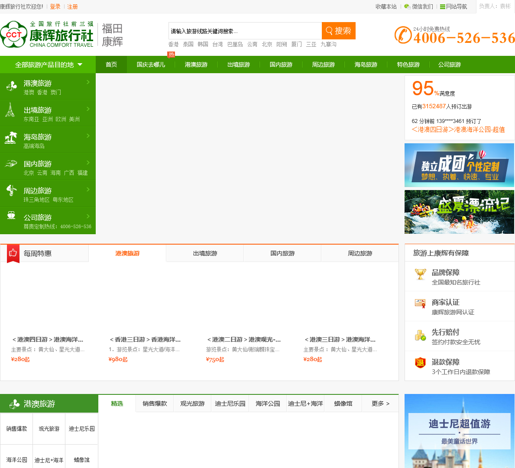
Task: Open the <港澳二日游> 港澳观光 listing
Action: [244, 339]
